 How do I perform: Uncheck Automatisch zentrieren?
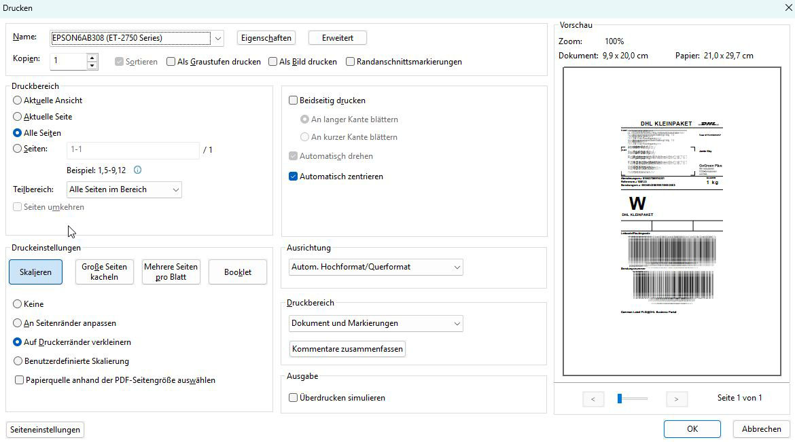point(293,177)
